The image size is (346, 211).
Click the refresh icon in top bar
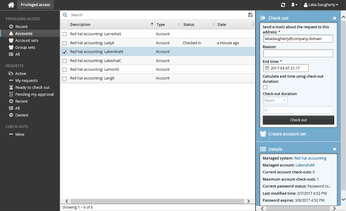click(x=283, y=5)
